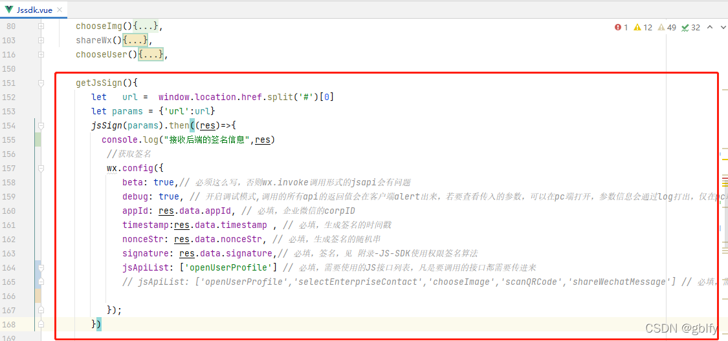Click the tan change marker at line 166
The image size is (728, 341).
point(38,296)
